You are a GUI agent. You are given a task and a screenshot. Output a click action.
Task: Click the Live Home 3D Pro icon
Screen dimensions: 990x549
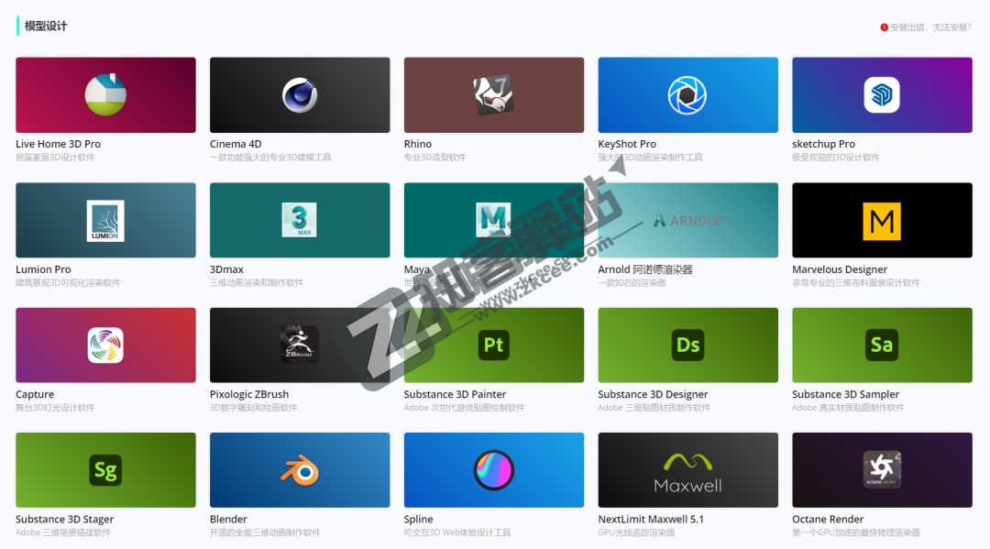[x=105, y=95]
